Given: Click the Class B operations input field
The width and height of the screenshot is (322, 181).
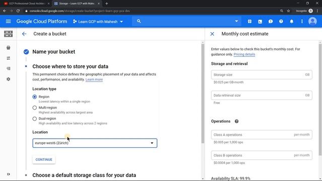Looking at the screenshot, I should [262, 155].
